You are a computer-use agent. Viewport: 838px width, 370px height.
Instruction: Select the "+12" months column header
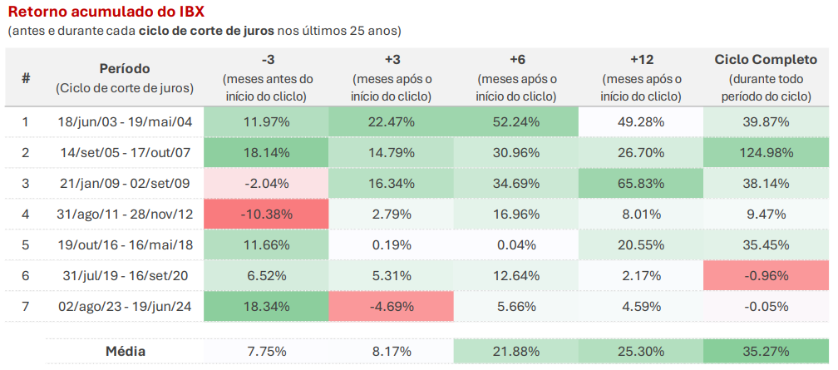coord(641,60)
